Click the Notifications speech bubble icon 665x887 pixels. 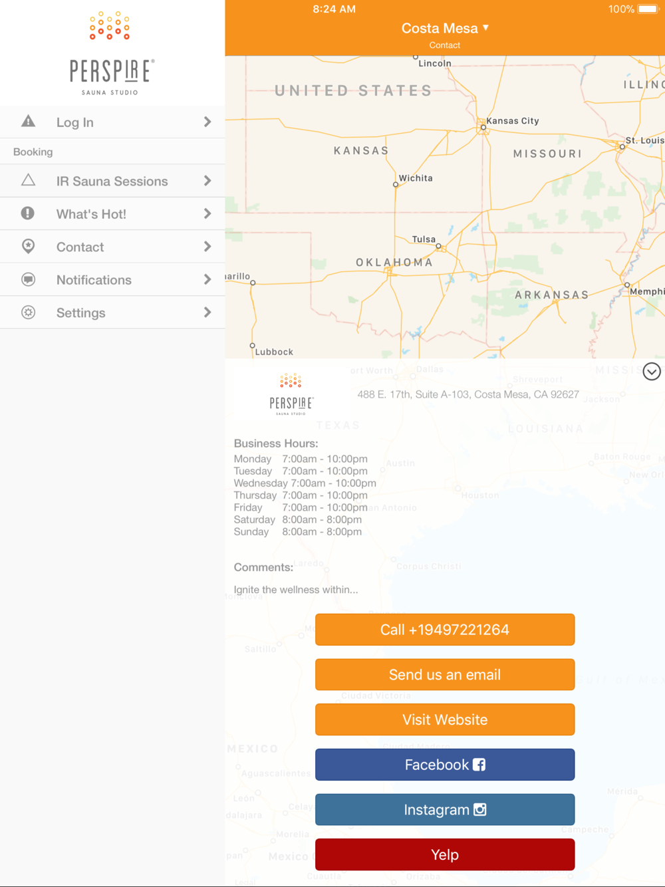point(28,279)
